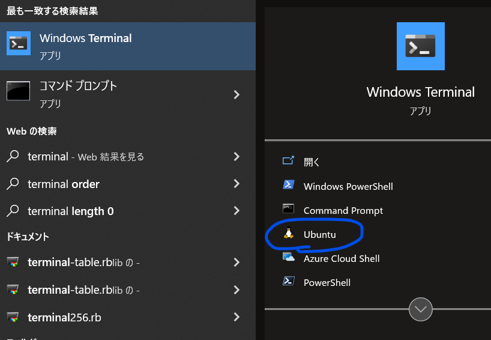Image resolution: width=491 pixels, height=340 pixels.
Task: Expand the 'terminal length 0' suggestion arrow
Action: (x=236, y=211)
